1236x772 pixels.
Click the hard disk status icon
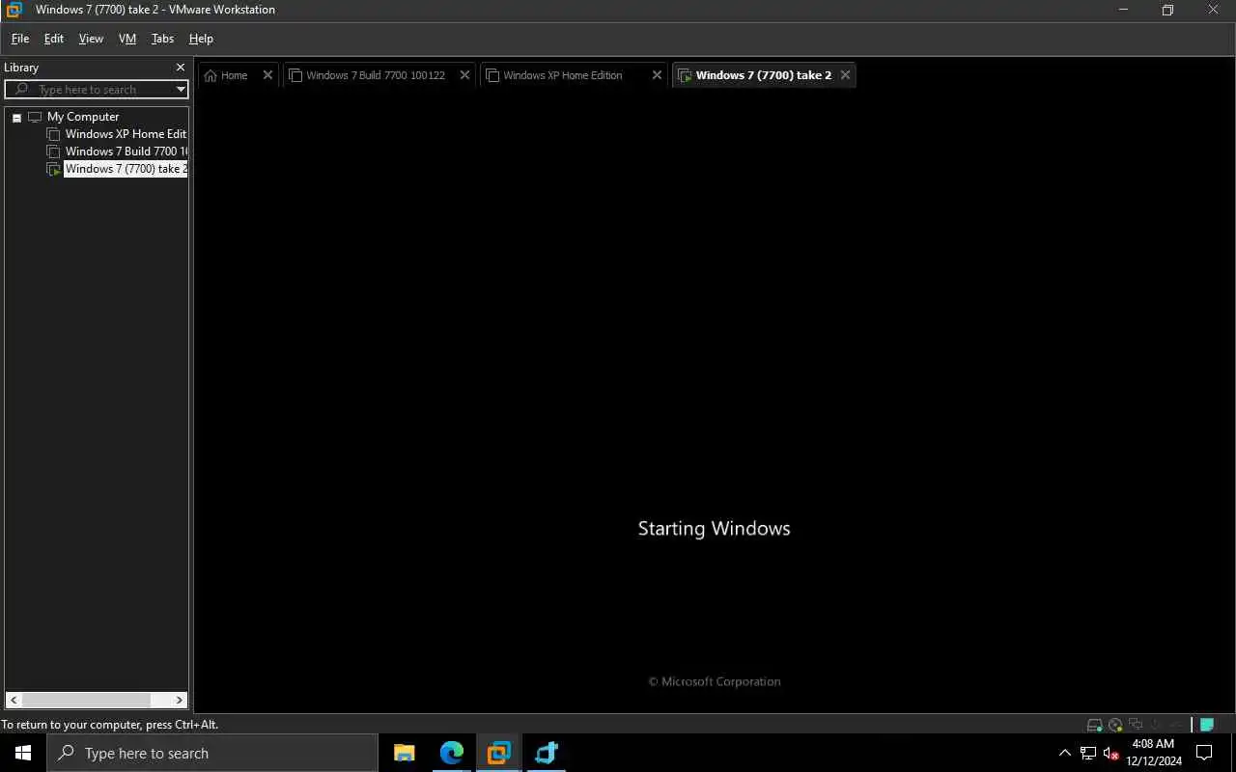[1095, 725]
